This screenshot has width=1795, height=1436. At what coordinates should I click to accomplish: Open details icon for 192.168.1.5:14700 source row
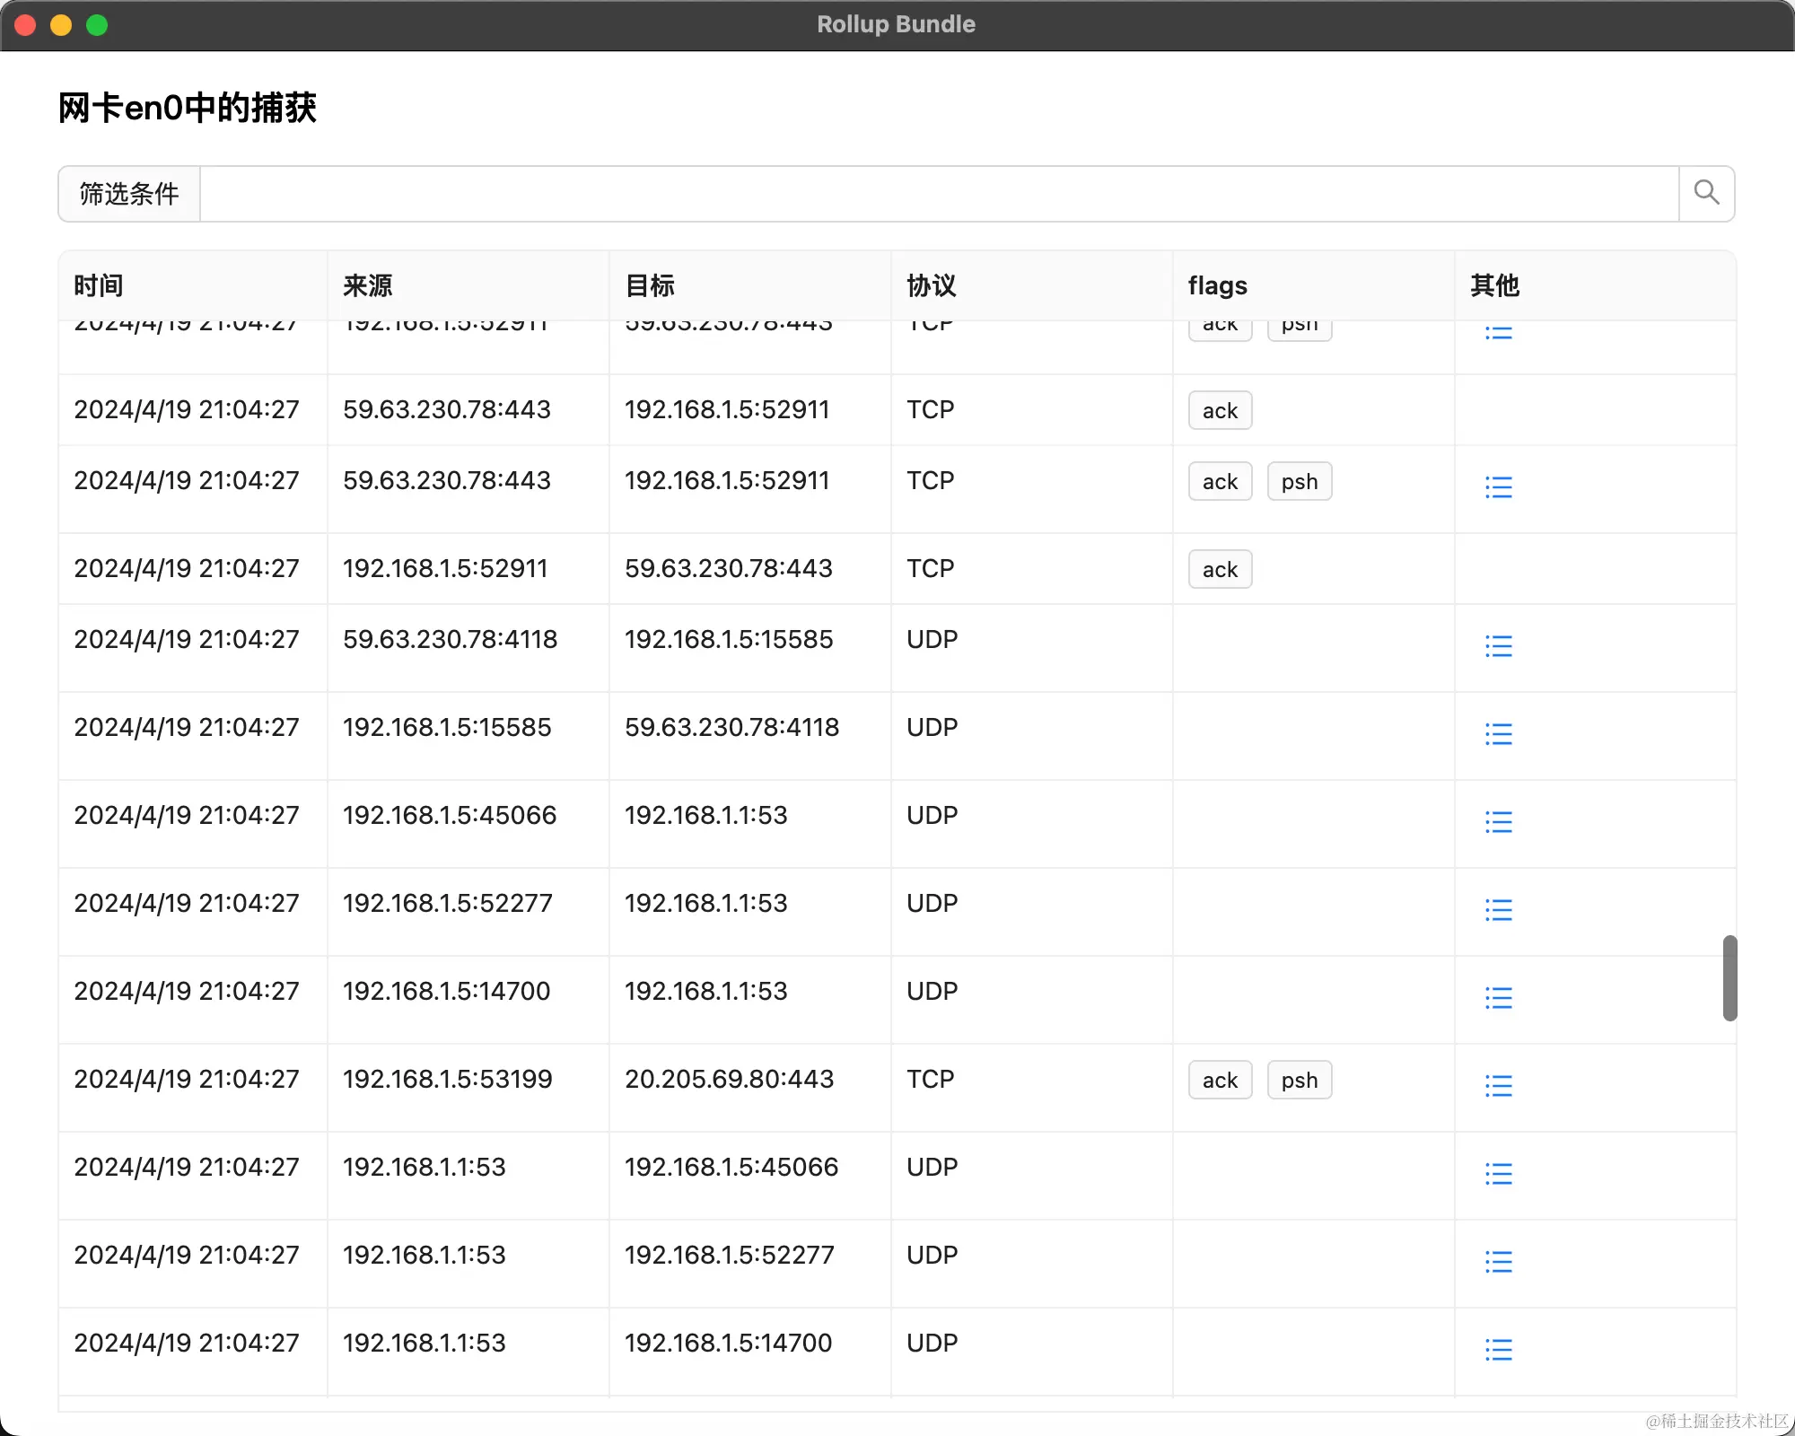pyautogui.click(x=1498, y=998)
